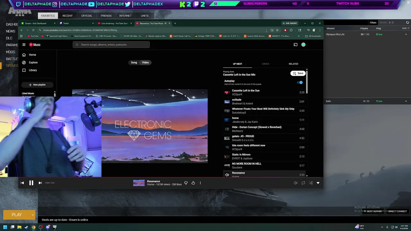This screenshot has width=411, height=231.
Task: Open the OFFICIAL tab in Arma launcher
Action: [x=87, y=16]
